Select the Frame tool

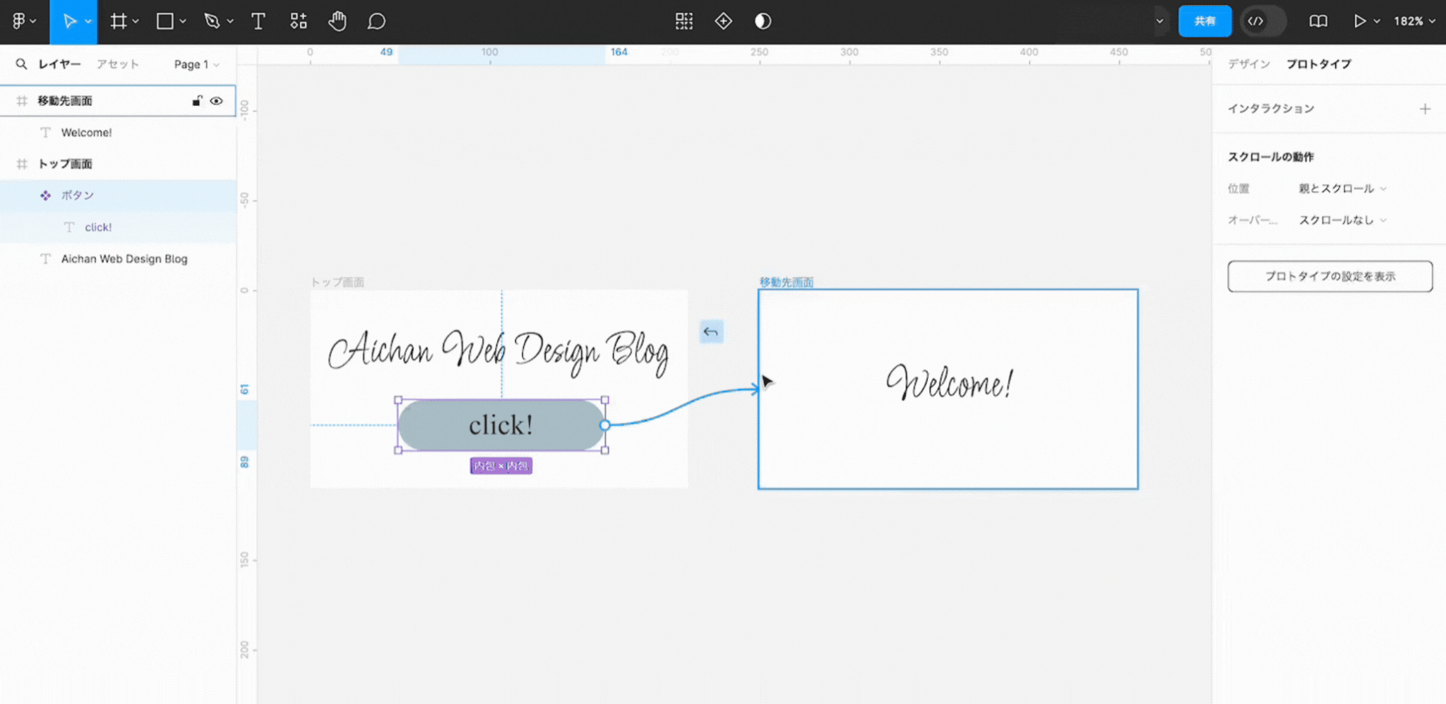(x=119, y=21)
